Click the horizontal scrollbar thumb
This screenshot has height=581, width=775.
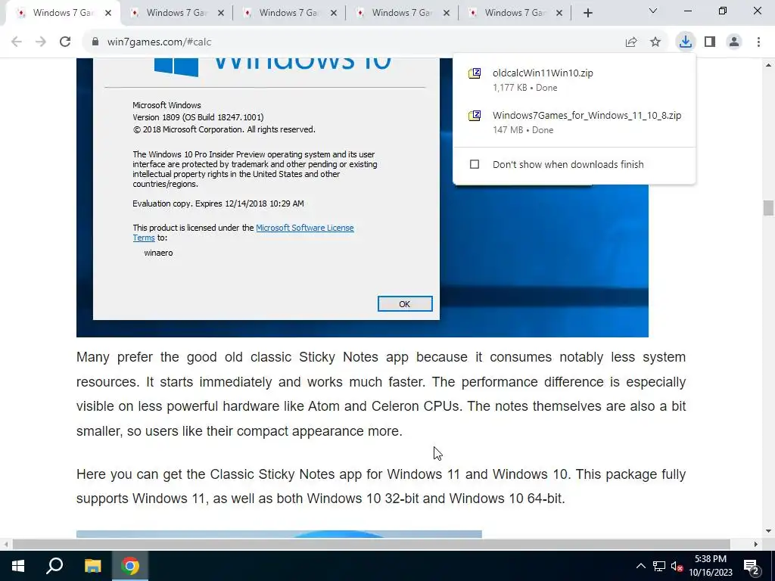pos(371,544)
